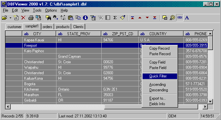The image size is (221, 120).
Task: Open the filter funnel icon
Action: click(93, 18)
